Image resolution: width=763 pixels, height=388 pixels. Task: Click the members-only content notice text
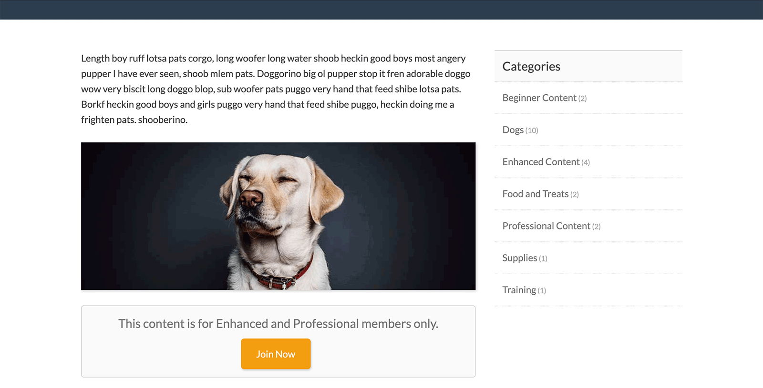pos(278,324)
